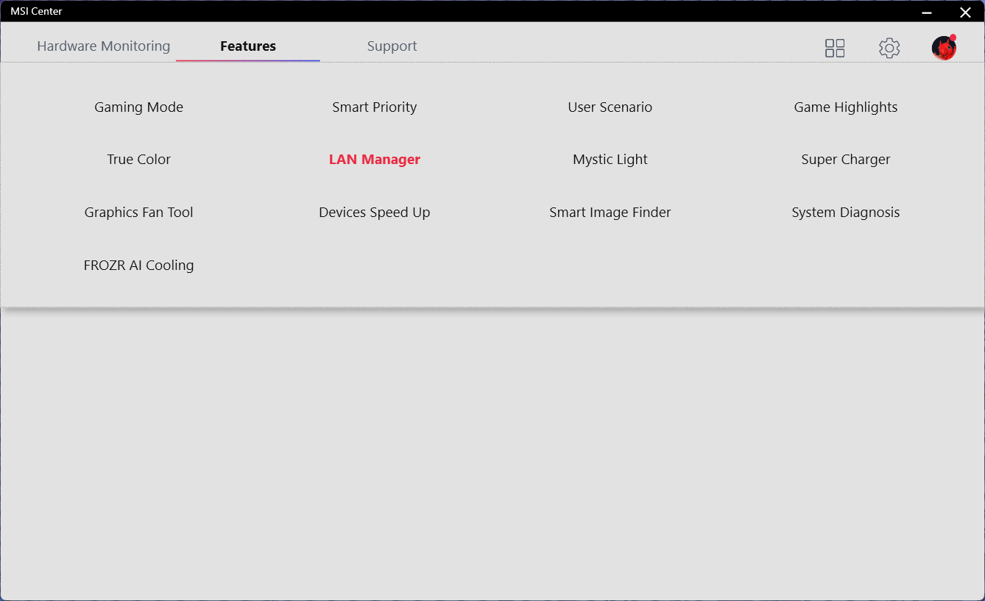This screenshot has width=985, height=601.
Task: Open Mystic Light feature
Action: pos(610,160)
